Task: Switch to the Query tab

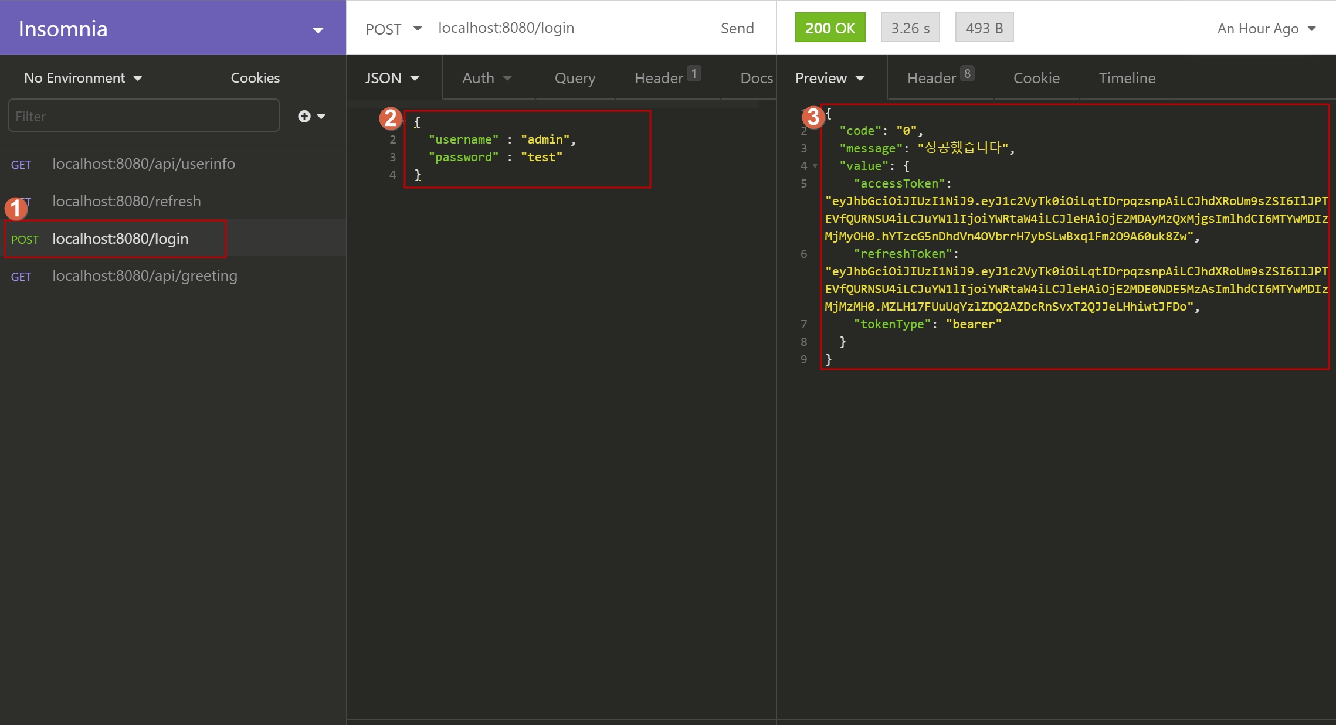Action: (x=575, y=78)
